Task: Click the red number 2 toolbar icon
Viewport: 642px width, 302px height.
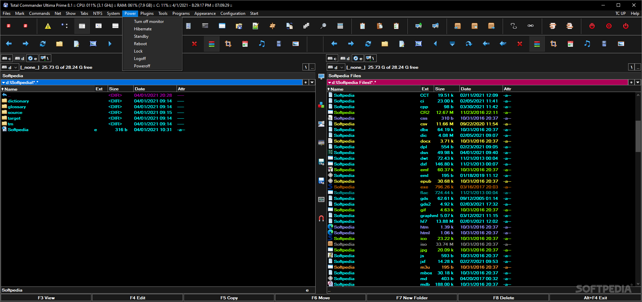Action: 25,26
